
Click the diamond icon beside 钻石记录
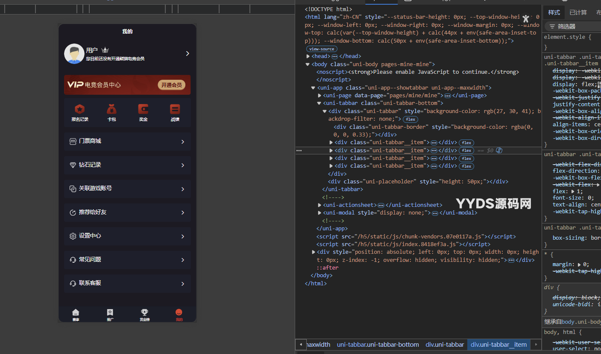point(73,165)
